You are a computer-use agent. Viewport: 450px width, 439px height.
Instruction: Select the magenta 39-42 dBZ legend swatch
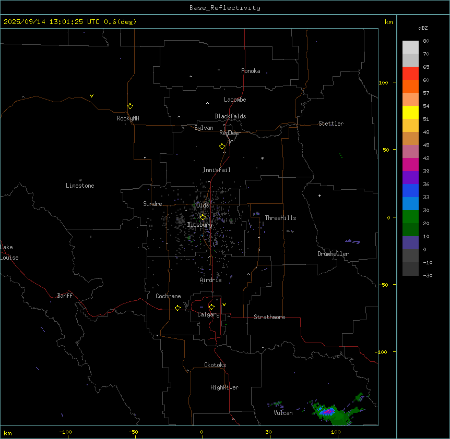point(410,164)
